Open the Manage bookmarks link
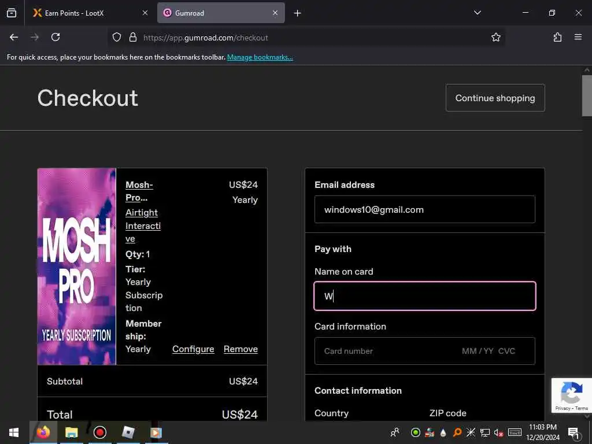This screenshot has height=444, width=592. coord(260,57)
